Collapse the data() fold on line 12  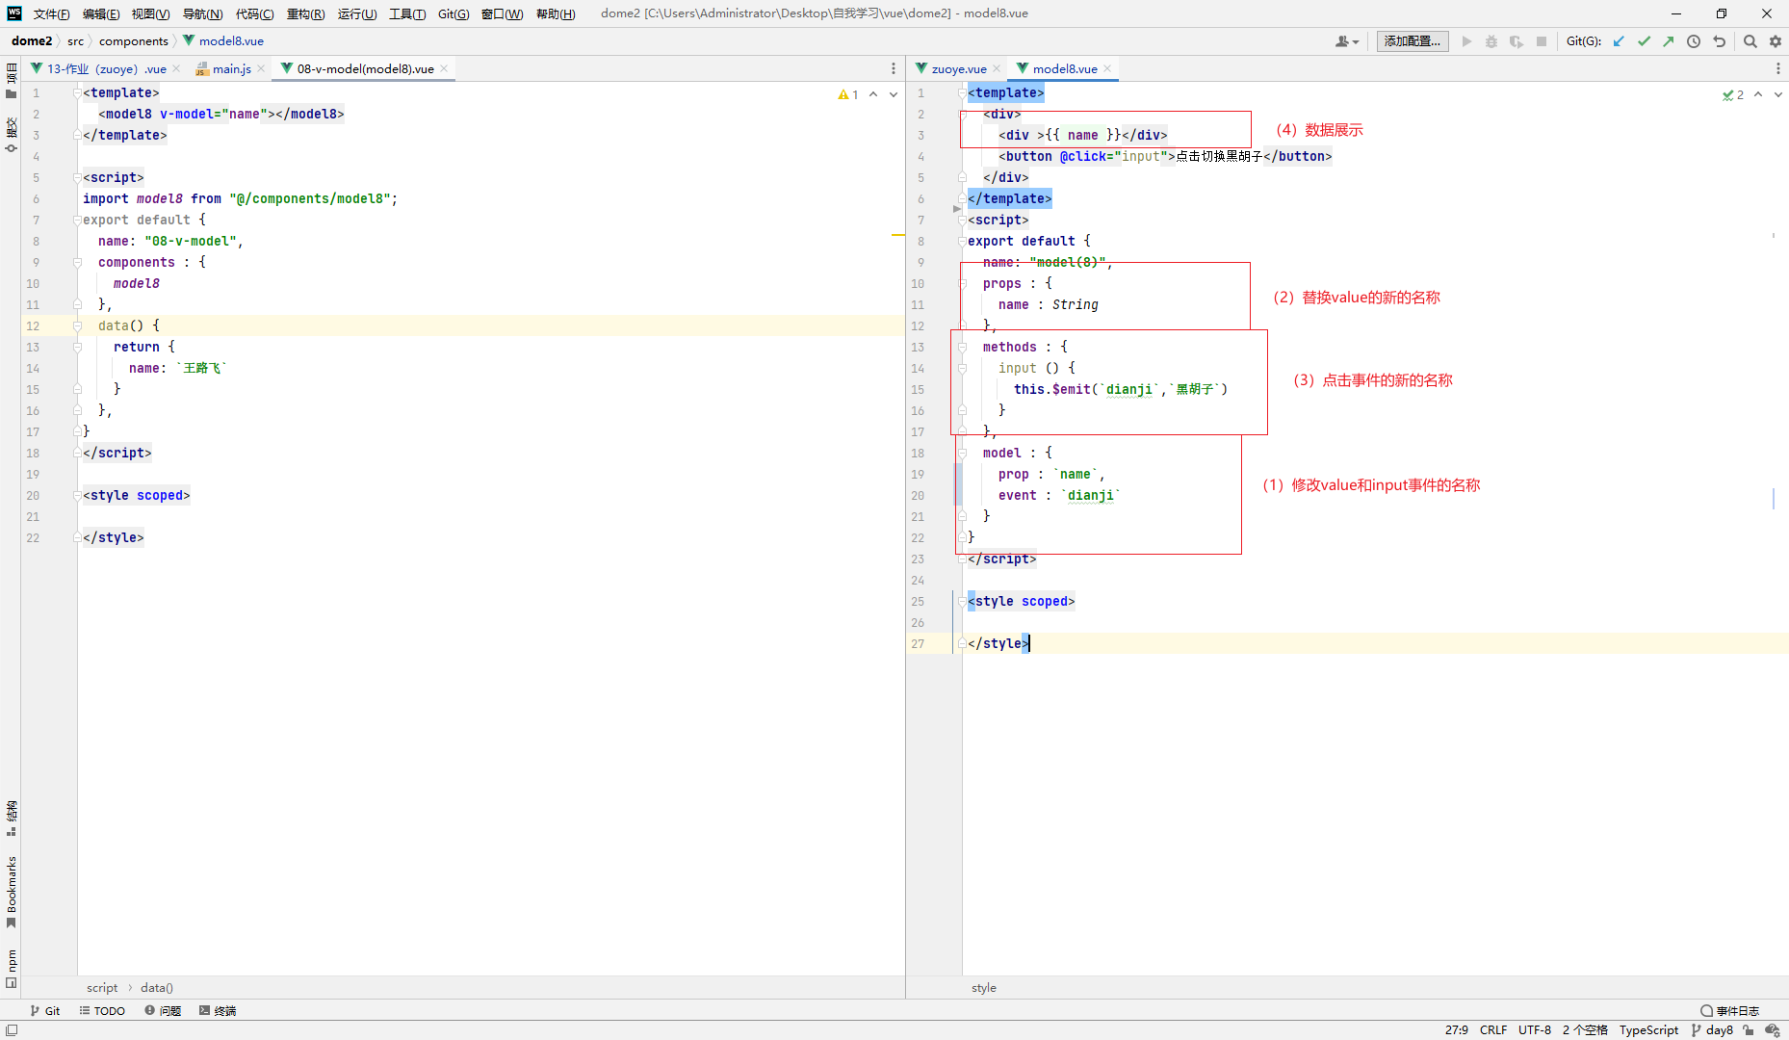[x=77, y=325]
